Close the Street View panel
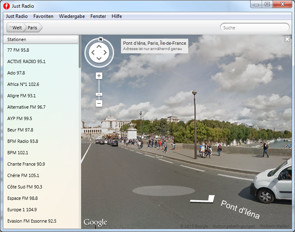The image size is (295, 232). (x=287, y=39)
